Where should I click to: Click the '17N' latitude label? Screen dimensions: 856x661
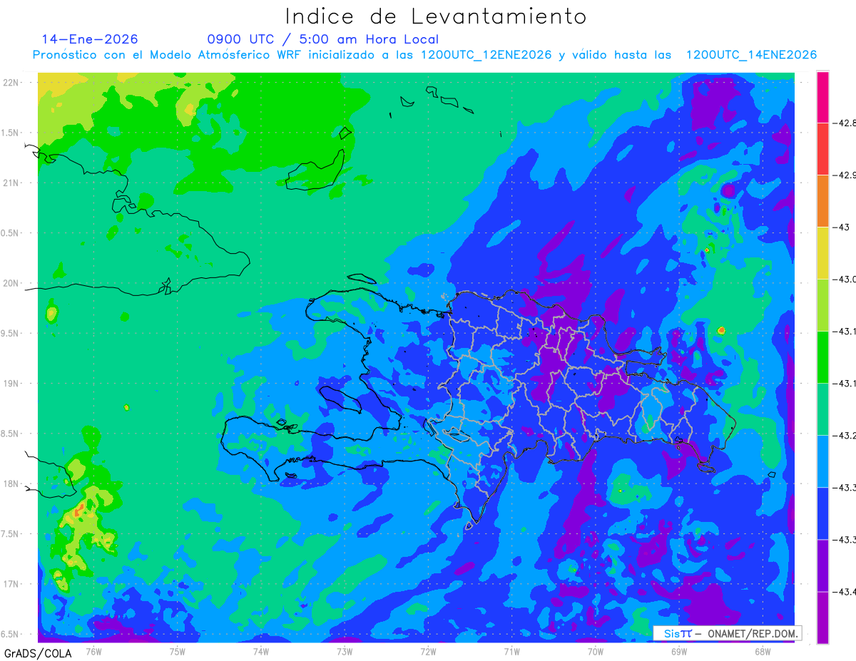point(12,585)
